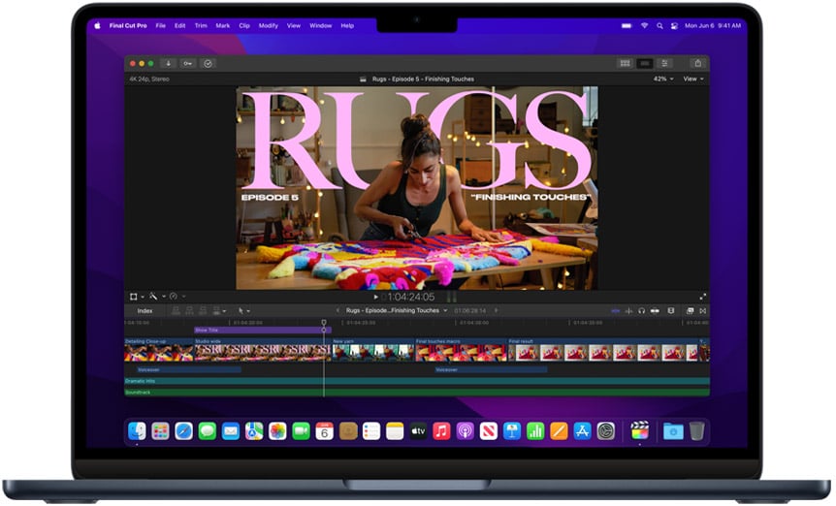
Task: Show Background Tasks checkmark circle icon
Action: pos(208,63)
